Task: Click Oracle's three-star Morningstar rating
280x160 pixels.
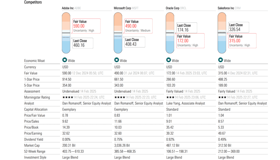Action: click(x=170, y=97)
